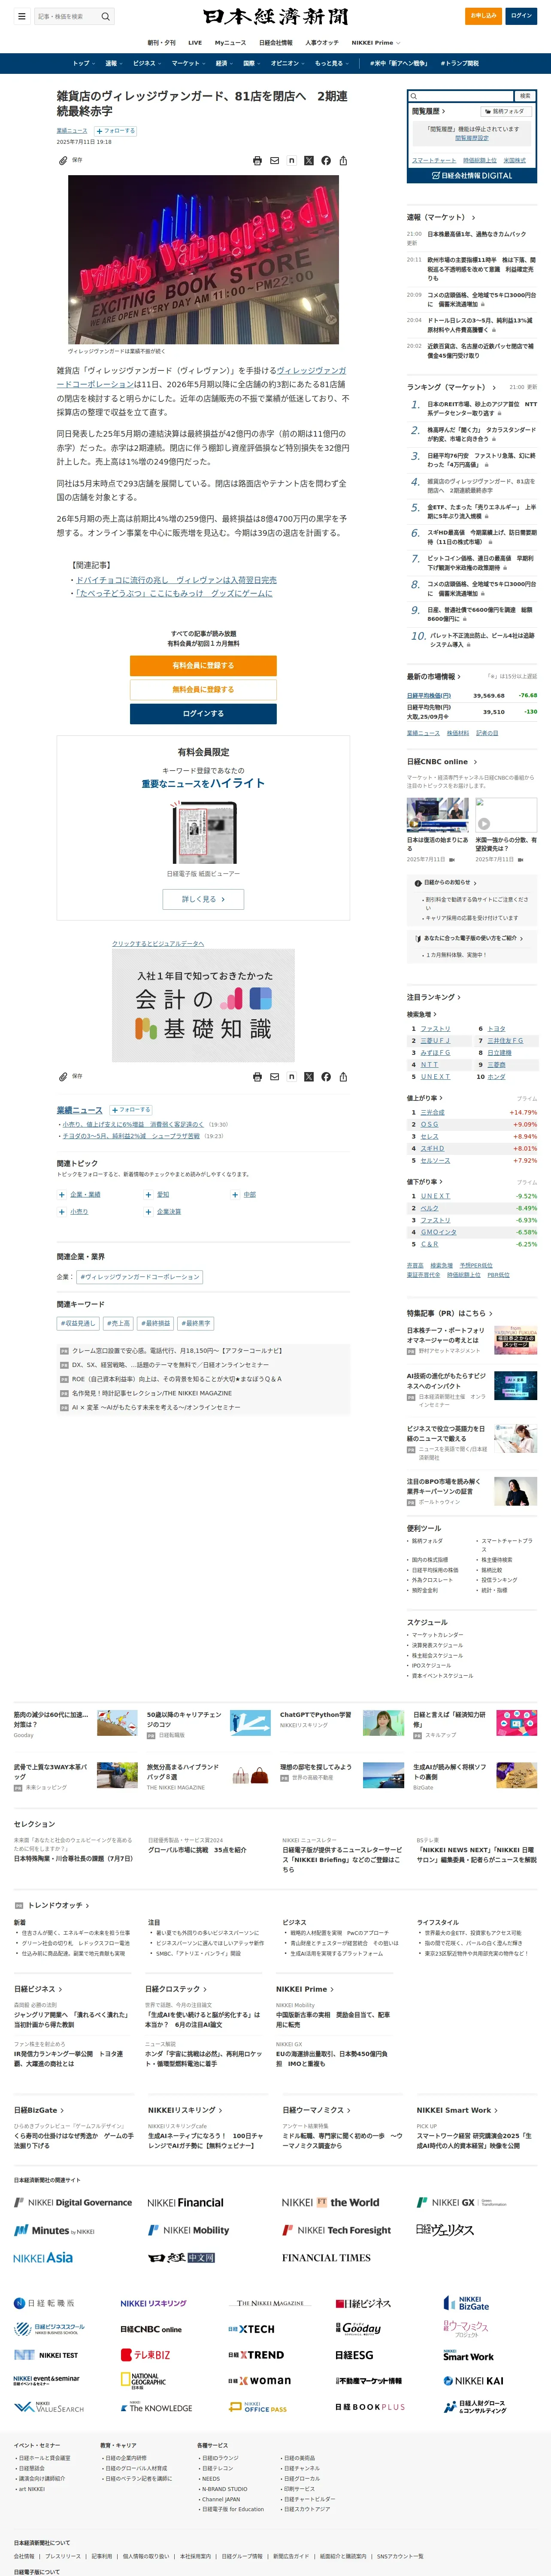551x2576 pixels.
Task: Open the #トランプ関税 tag in nav
Action: pyautogui.click(x=459, y=63)
